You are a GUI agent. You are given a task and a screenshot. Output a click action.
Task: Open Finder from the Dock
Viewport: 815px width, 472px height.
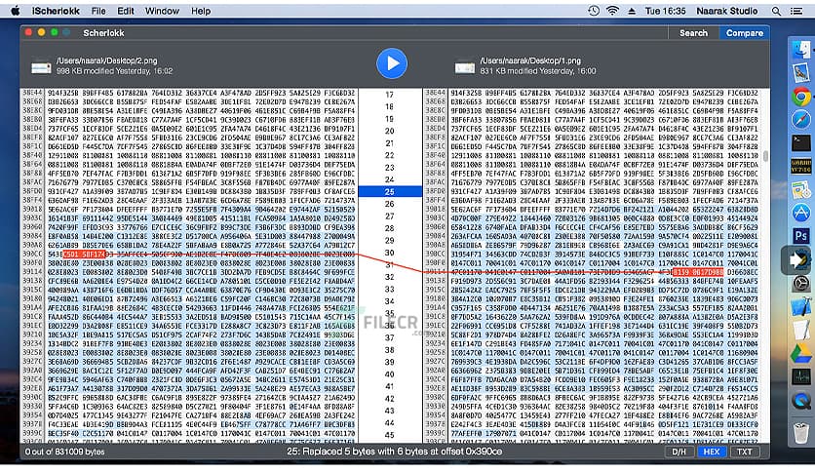(801, 50)
